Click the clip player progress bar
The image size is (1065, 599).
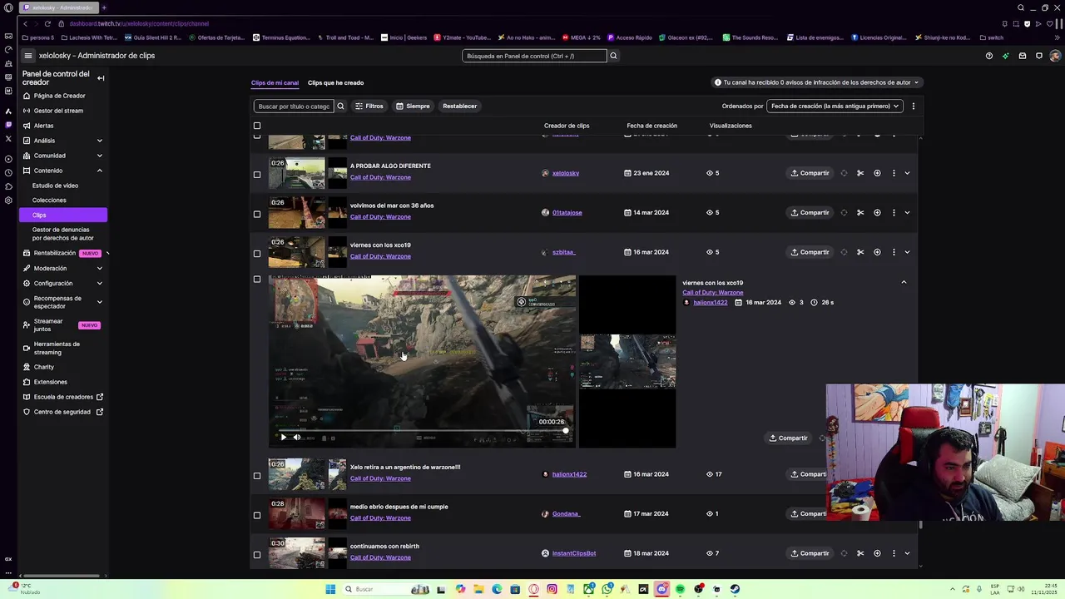point(422,431)
